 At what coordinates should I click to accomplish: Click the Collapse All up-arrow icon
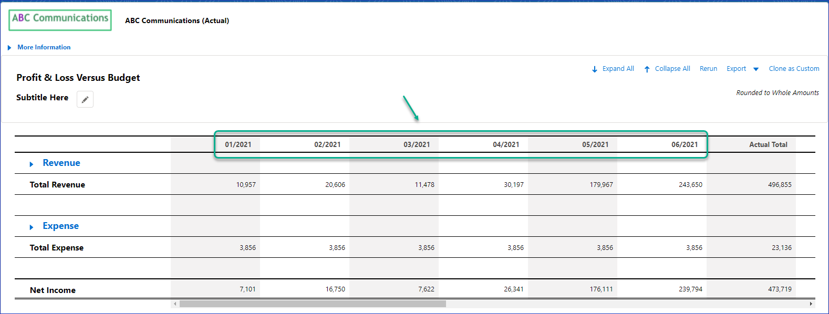(647, 69)
